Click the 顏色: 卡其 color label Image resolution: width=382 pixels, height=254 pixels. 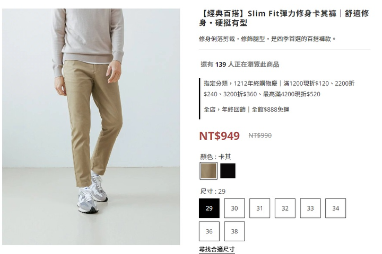point(215,157)
